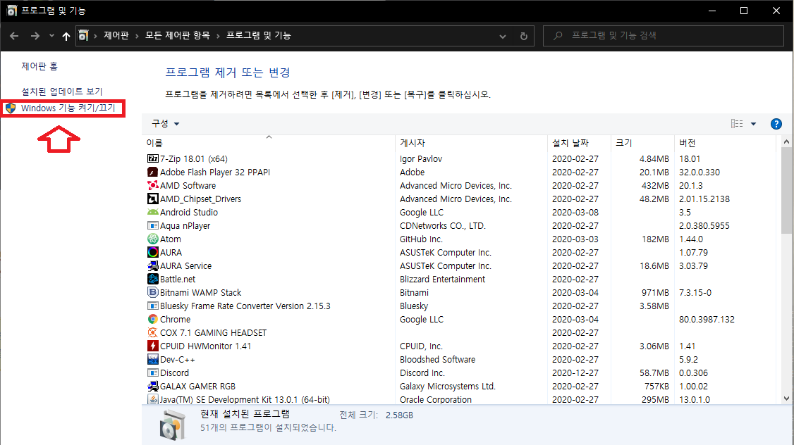Click the vertical scrollbar thumb

(786, 190)
